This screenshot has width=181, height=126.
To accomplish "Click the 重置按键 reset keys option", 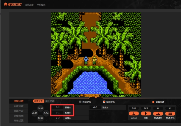I will [153, 102].
